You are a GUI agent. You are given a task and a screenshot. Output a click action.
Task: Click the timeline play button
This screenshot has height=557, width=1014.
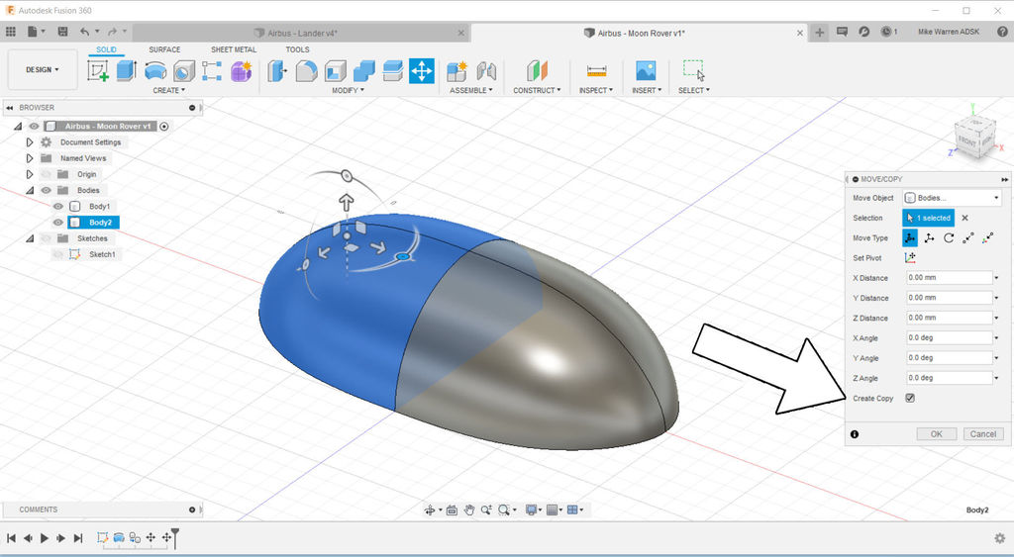click(x=45, y=537)
